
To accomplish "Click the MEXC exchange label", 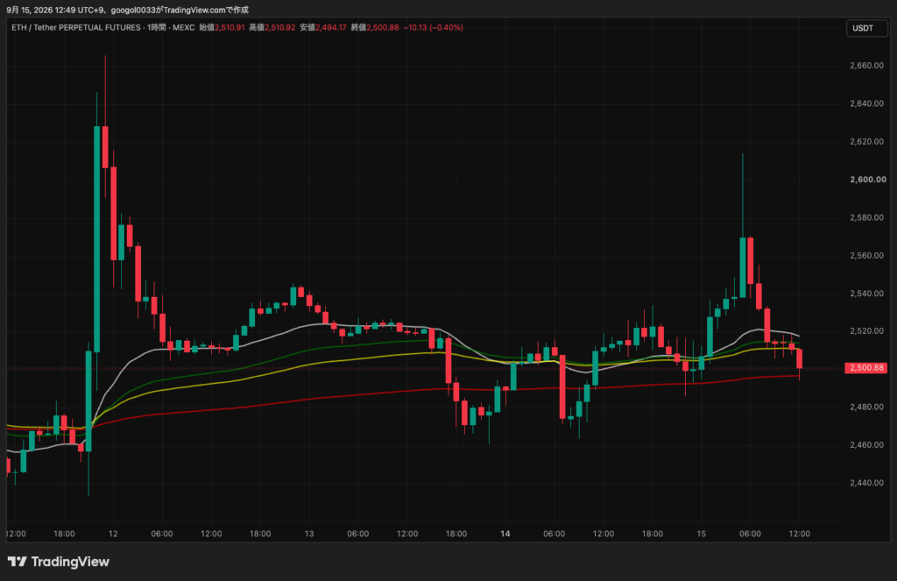I will tap(184, 27).
